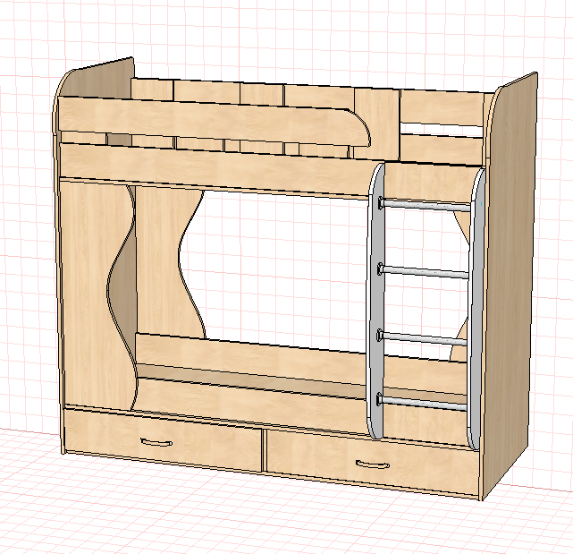This screenshot has width=573, height=554.
Task: Select the left gray ladder rail
Action: click(376, 301)
